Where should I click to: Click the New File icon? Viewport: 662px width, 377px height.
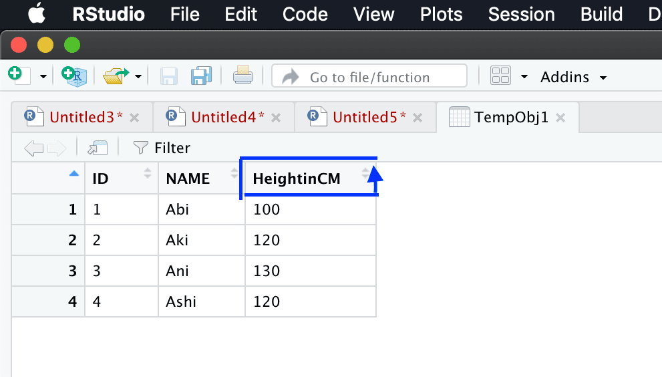[x=19, y=76]
